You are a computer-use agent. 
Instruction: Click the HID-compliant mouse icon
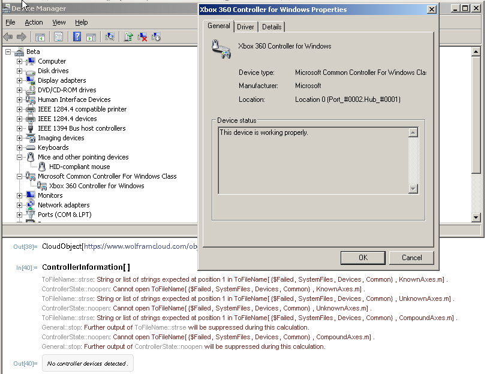(42, 167)
